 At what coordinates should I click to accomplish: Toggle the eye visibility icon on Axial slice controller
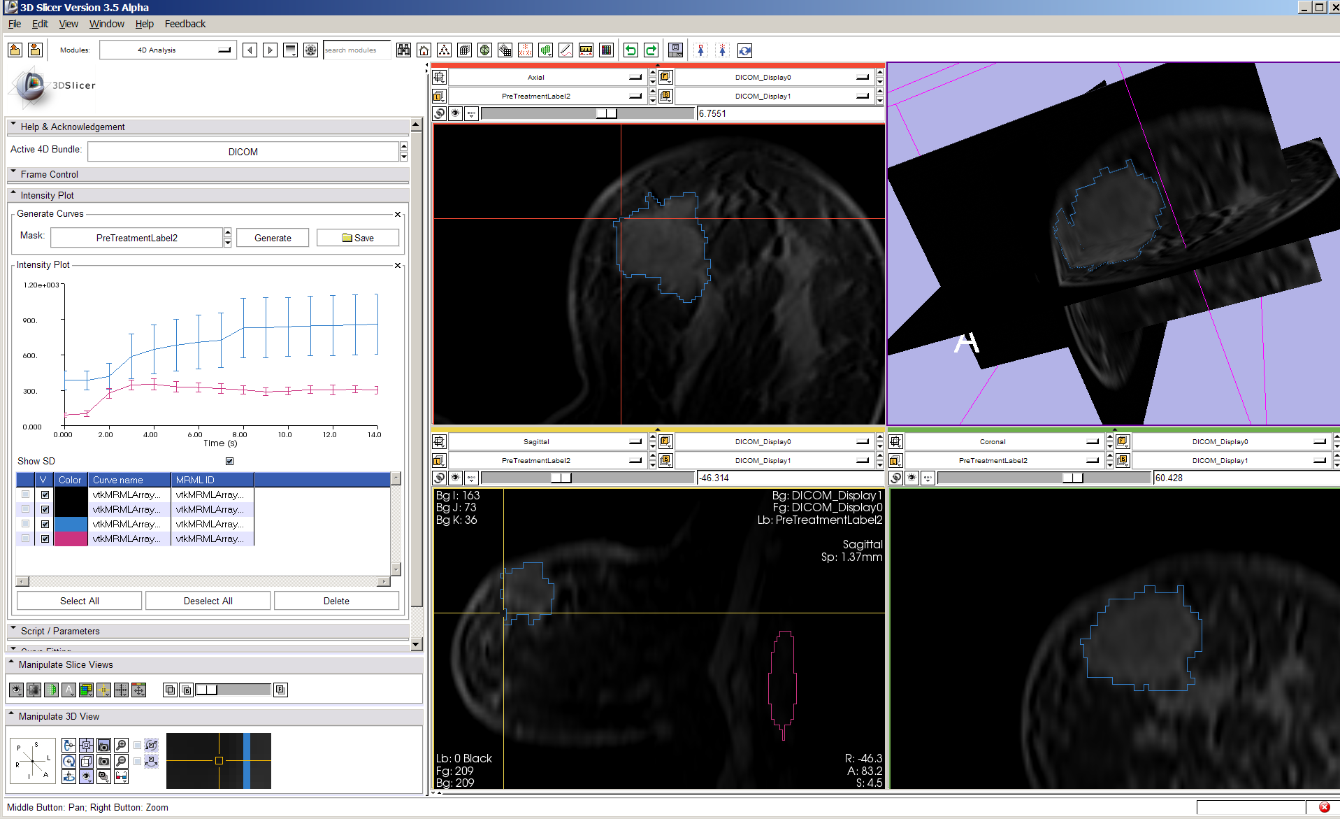[455, 113]
